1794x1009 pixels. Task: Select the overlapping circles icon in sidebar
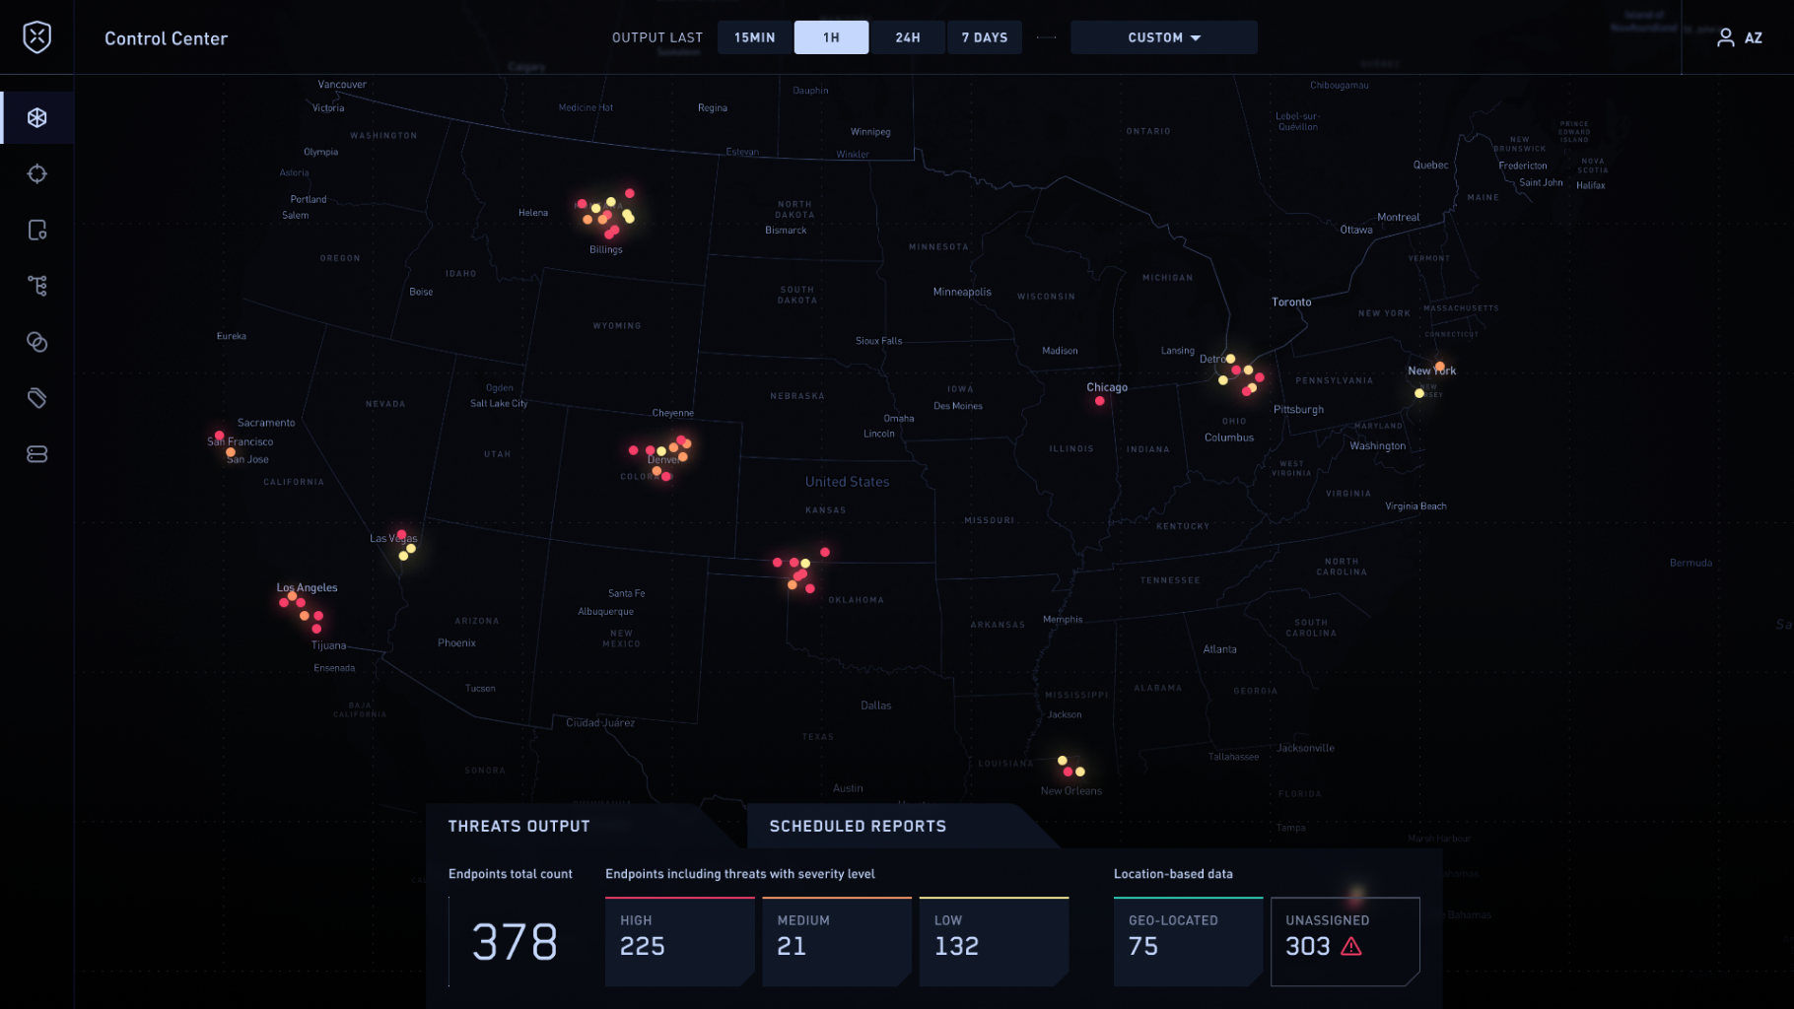pos(37,343)
